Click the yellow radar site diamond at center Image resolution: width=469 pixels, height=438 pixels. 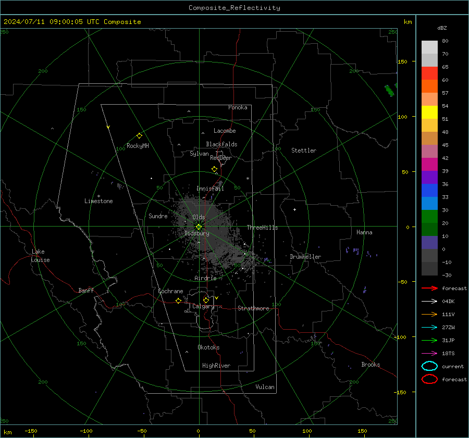click(x=199, y=227)
